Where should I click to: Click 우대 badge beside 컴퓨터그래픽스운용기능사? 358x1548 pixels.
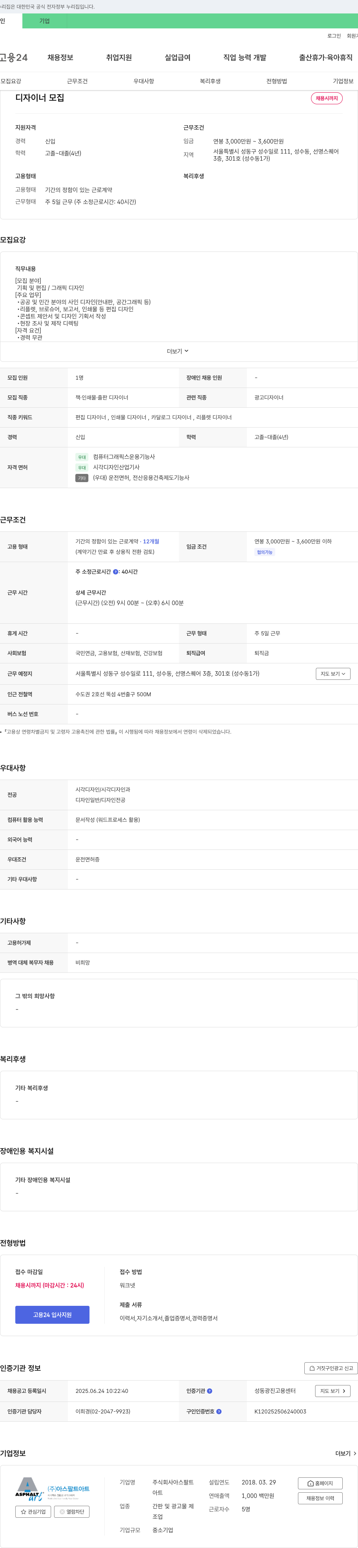tap(82, 457)
